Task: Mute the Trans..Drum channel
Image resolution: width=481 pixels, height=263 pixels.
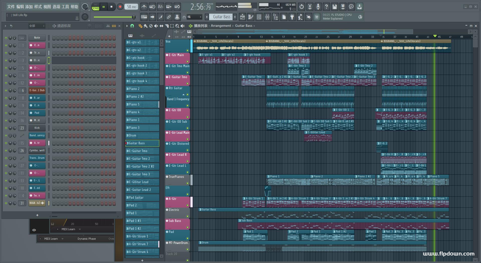Action: (x=6, y=158)
